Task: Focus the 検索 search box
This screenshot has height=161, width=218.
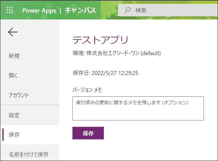Action: 168,10
